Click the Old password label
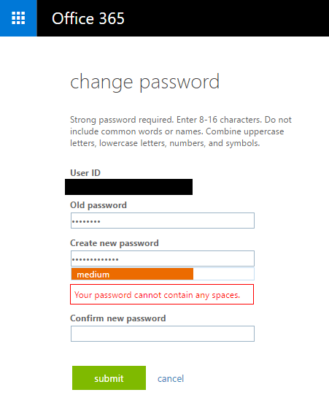 click(x=98, y=205)
